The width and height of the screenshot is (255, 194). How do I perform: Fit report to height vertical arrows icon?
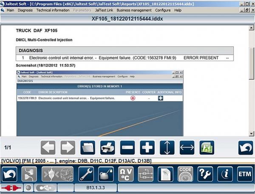tap(167, 147)
